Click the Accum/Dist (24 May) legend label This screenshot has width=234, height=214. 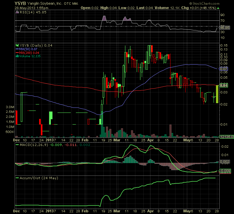tap(39, 178)
